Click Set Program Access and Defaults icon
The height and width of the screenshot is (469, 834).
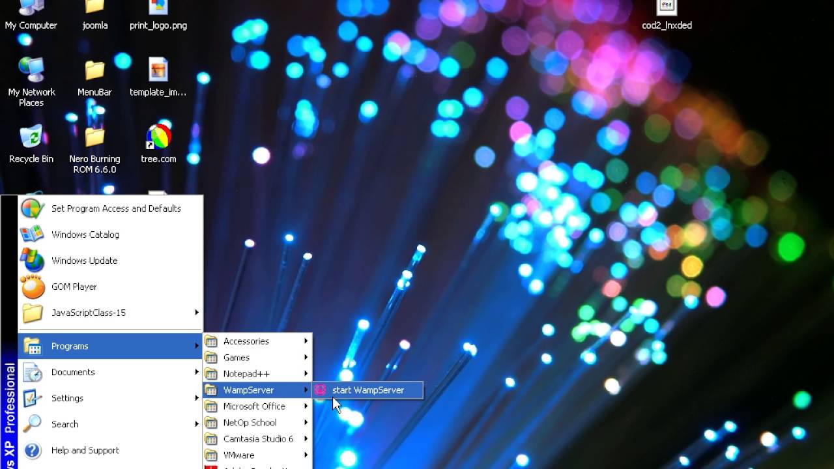(32, 208)
